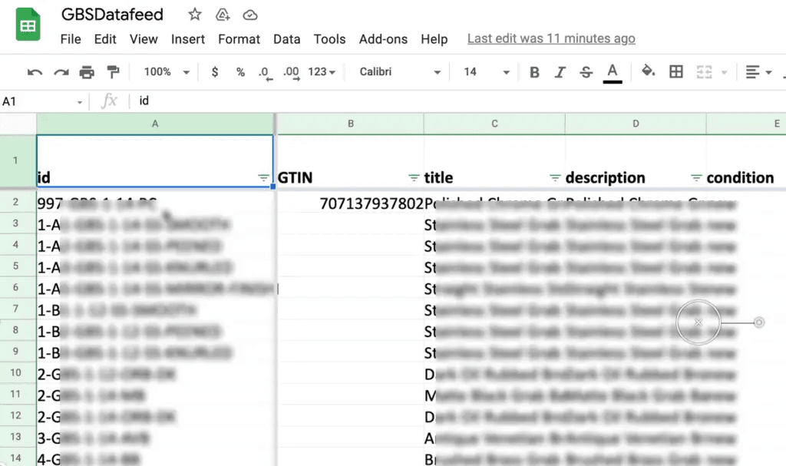Print the spreadsheet

[x=86, y=71]
